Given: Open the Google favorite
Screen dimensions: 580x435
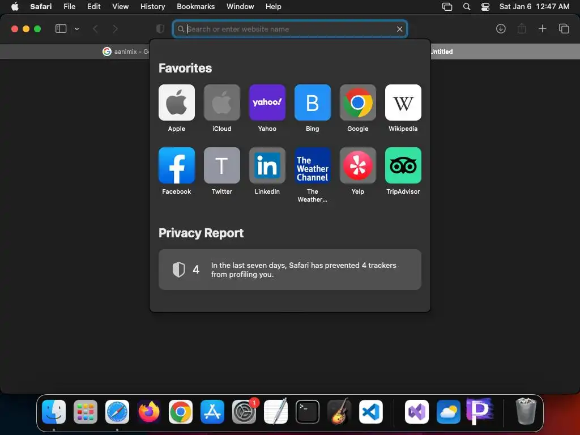Looking at the screenshot, I should 358,103.
